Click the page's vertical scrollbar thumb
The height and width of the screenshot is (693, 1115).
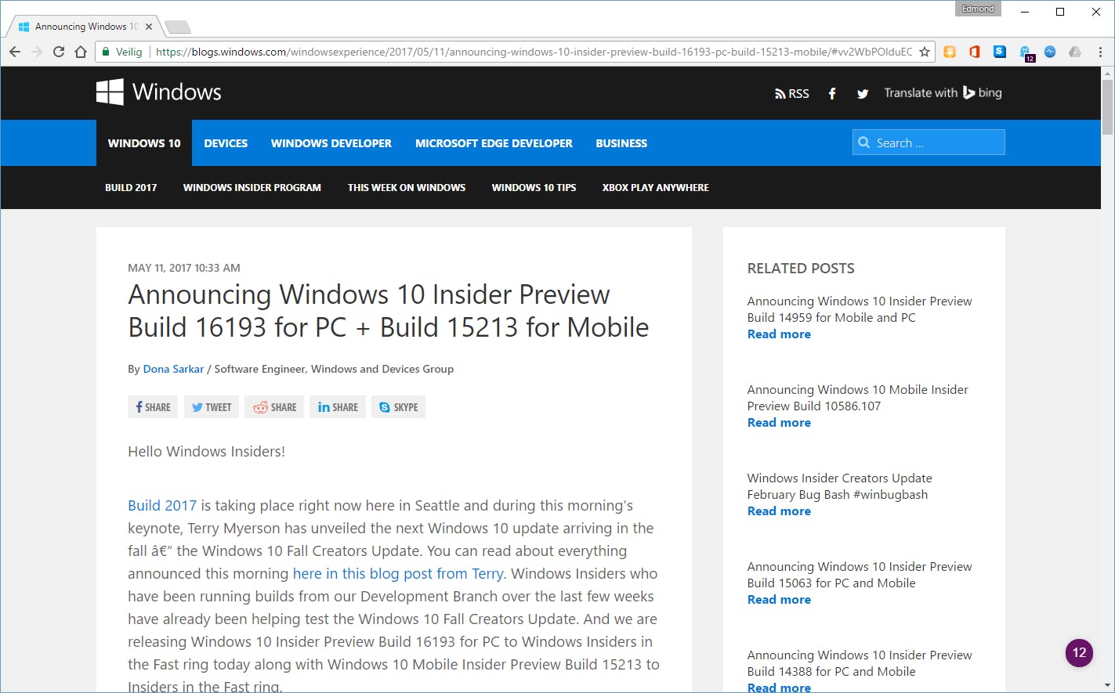coord(1107,107)
